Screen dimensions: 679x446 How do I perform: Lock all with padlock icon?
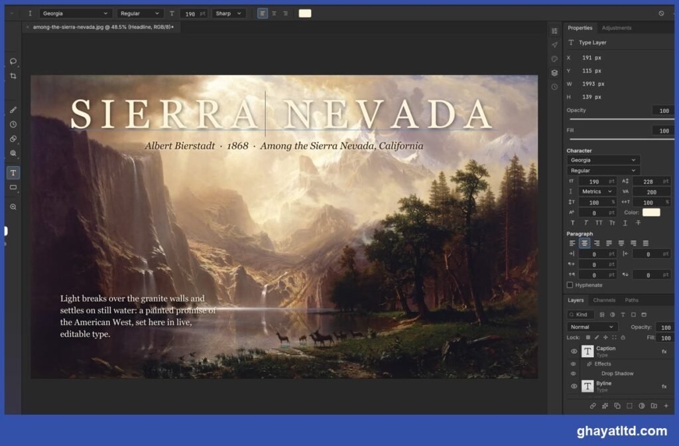[623, 337]
